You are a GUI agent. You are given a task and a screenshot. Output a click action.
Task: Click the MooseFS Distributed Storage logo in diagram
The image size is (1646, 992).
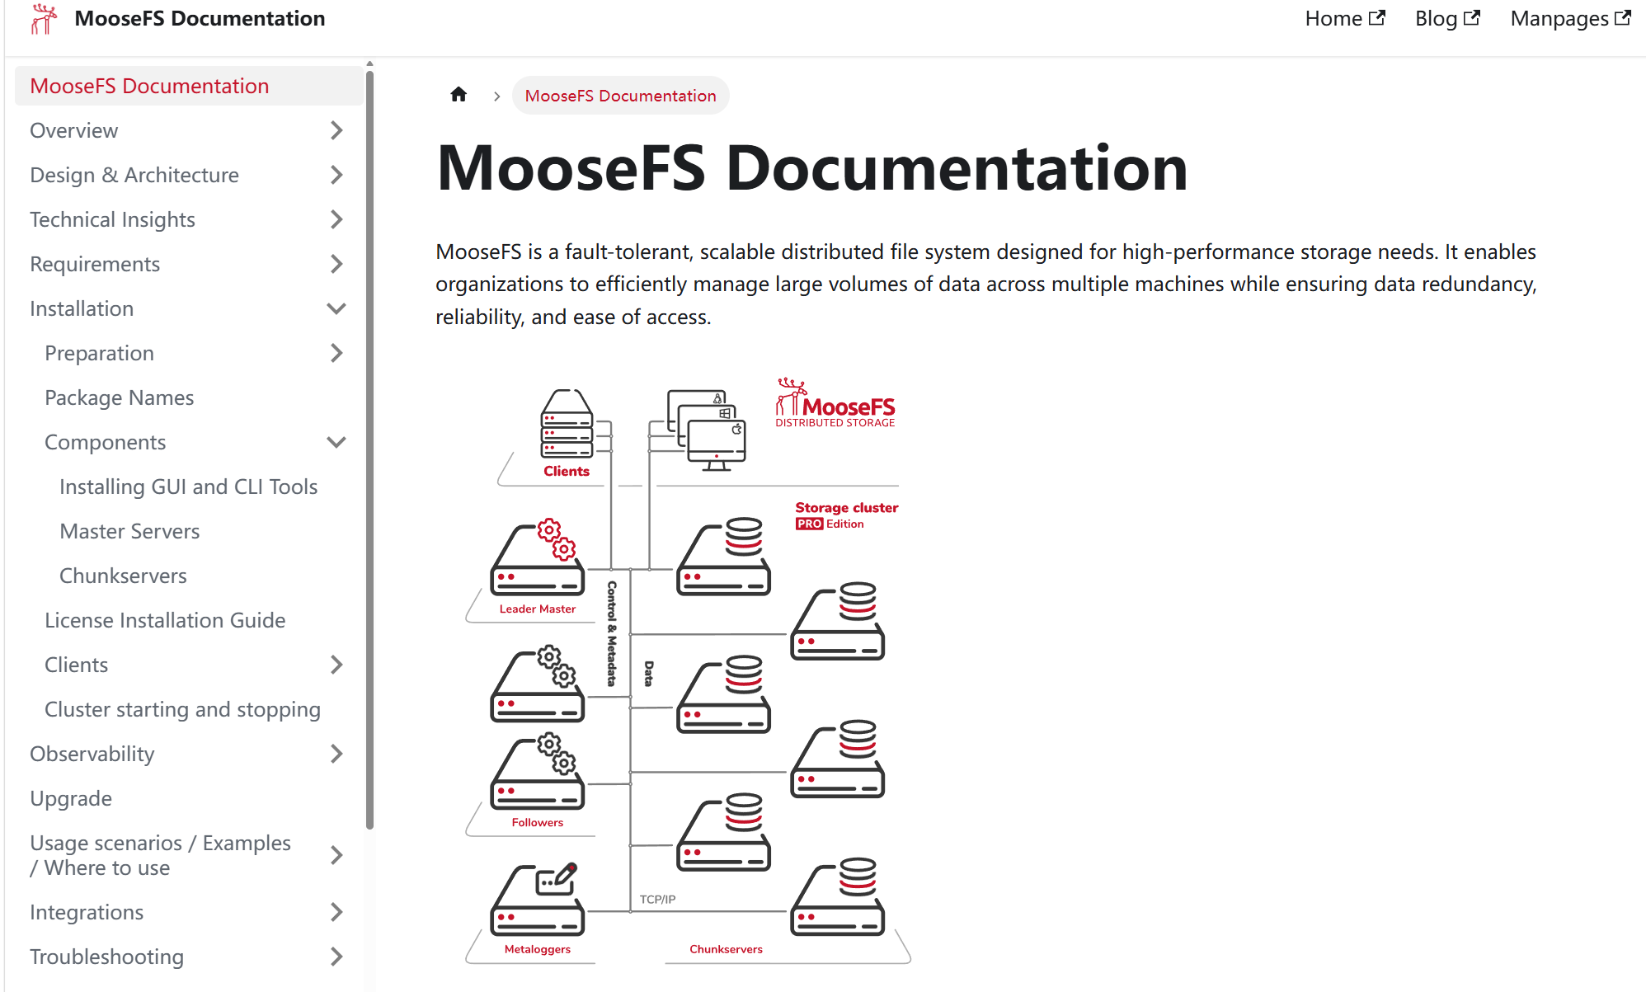pos(835,402)
